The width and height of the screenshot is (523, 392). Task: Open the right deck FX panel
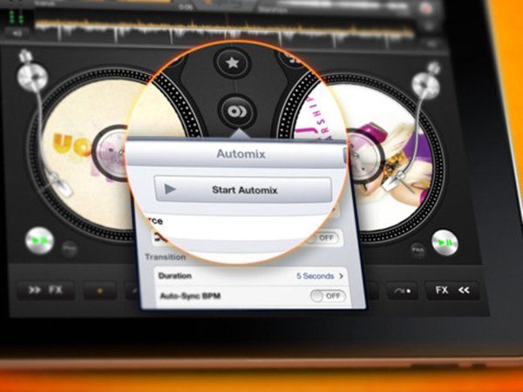(x=452, y=290)
